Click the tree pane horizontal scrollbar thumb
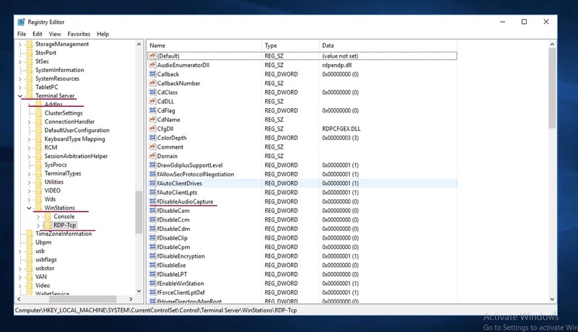This screenshot has height=332, width=578. tap(82, 299)
